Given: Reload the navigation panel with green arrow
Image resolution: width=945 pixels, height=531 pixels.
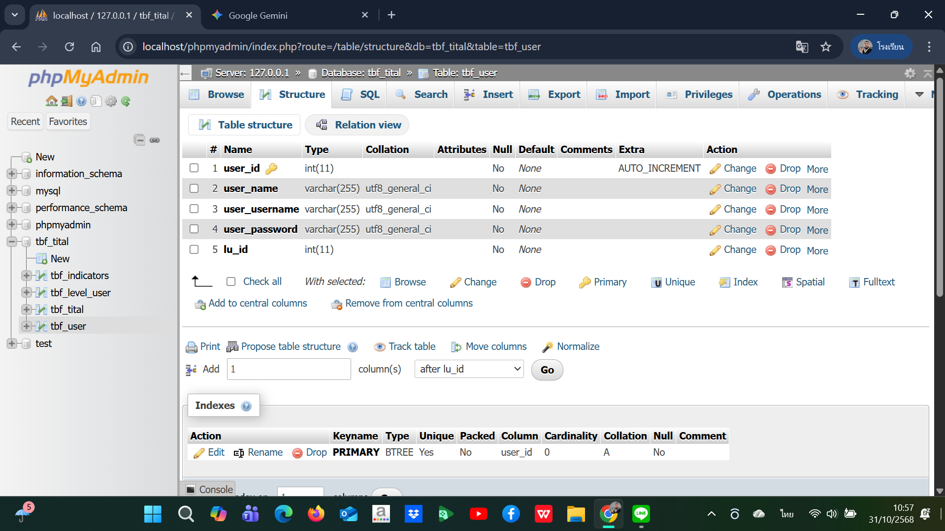Looking at the screenshot, I should coord(126,101).
